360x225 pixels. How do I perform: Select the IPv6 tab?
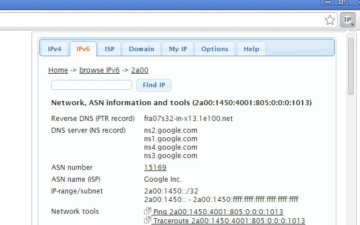tap(83, 49)
